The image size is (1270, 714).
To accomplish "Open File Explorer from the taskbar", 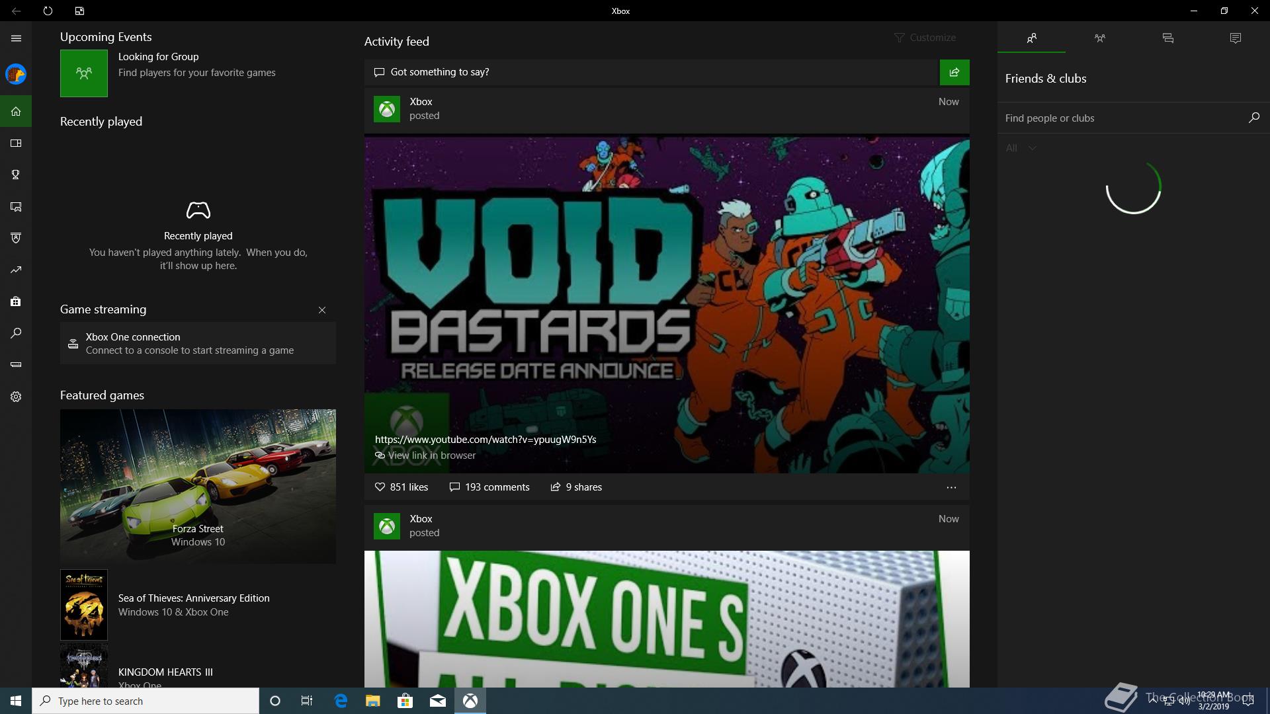I will [373, 701].
